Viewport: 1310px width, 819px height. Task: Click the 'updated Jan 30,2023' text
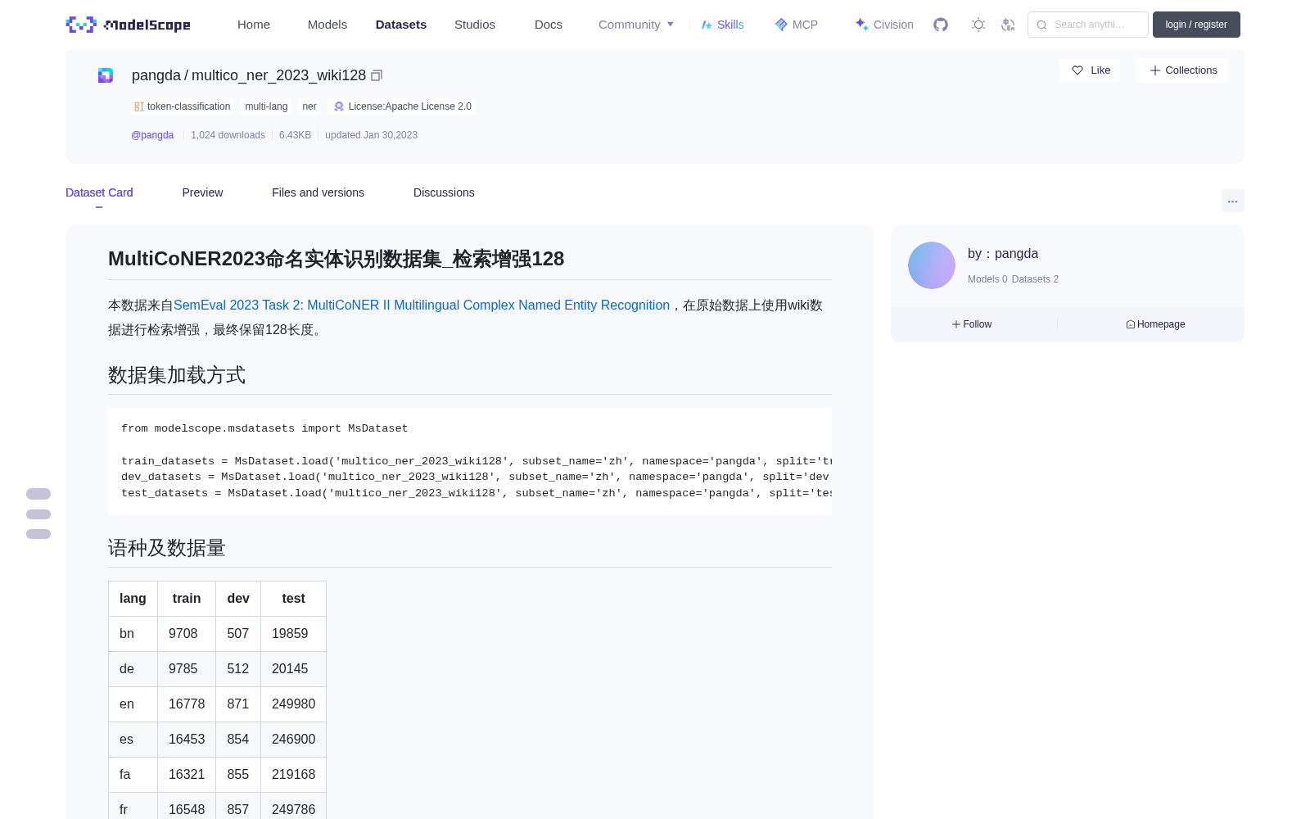(x=371, y=135)
